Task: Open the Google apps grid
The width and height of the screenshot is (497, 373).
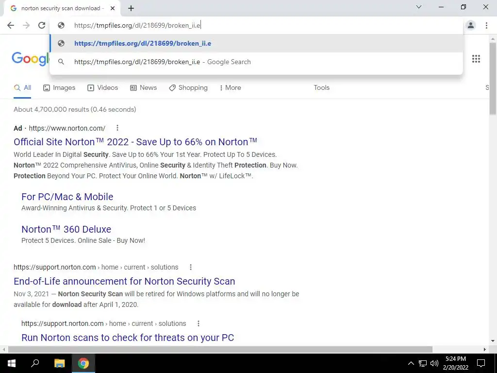Action: click(476, 59)
